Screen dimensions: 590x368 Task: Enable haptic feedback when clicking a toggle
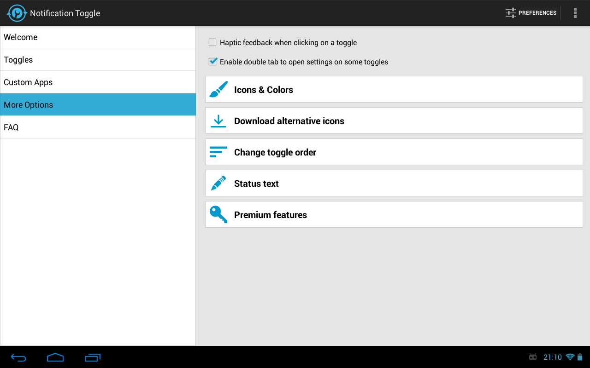212,42
